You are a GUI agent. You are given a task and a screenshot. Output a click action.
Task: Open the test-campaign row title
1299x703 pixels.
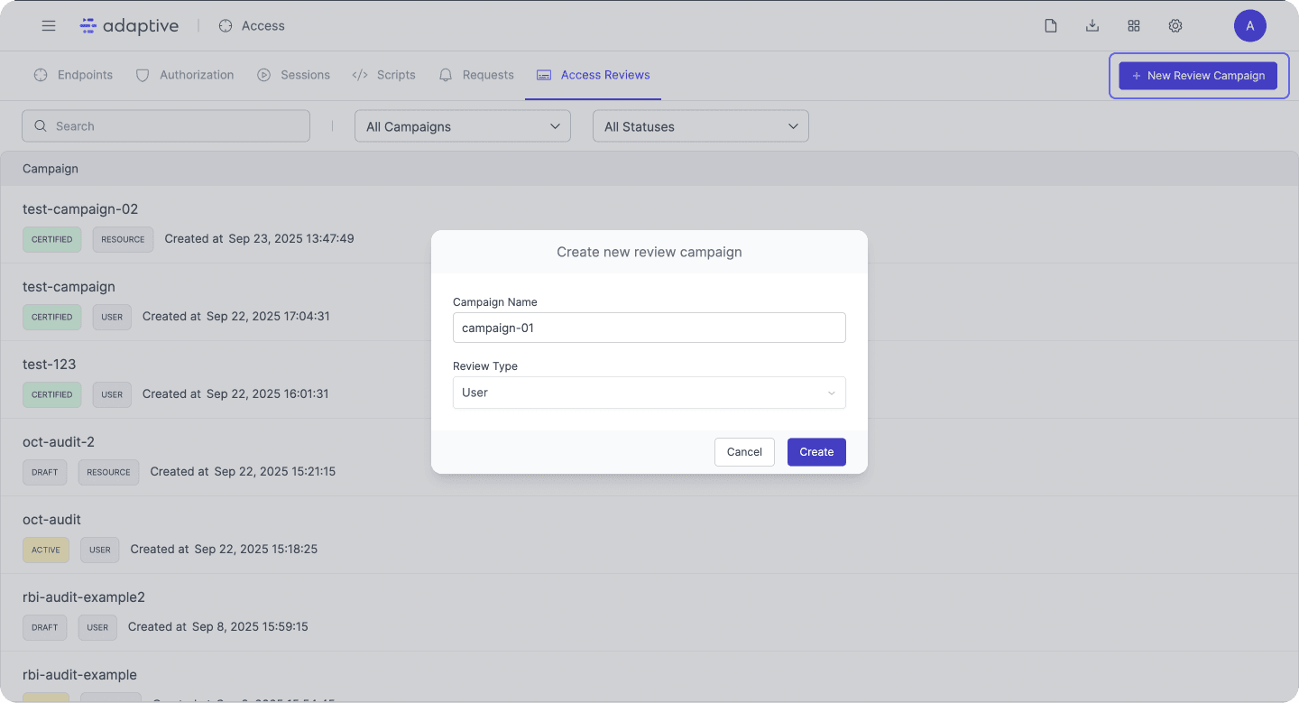[x=69, y=287]
